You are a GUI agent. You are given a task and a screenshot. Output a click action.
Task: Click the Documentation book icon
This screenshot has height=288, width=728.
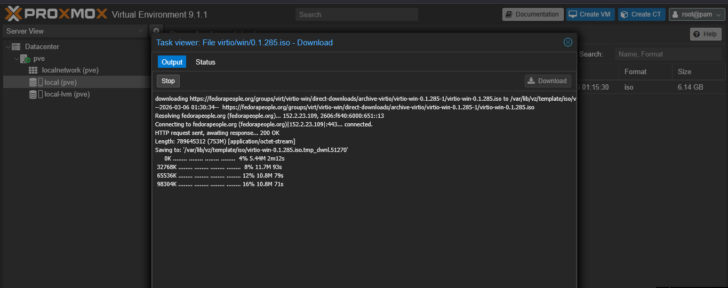(509, 14)
